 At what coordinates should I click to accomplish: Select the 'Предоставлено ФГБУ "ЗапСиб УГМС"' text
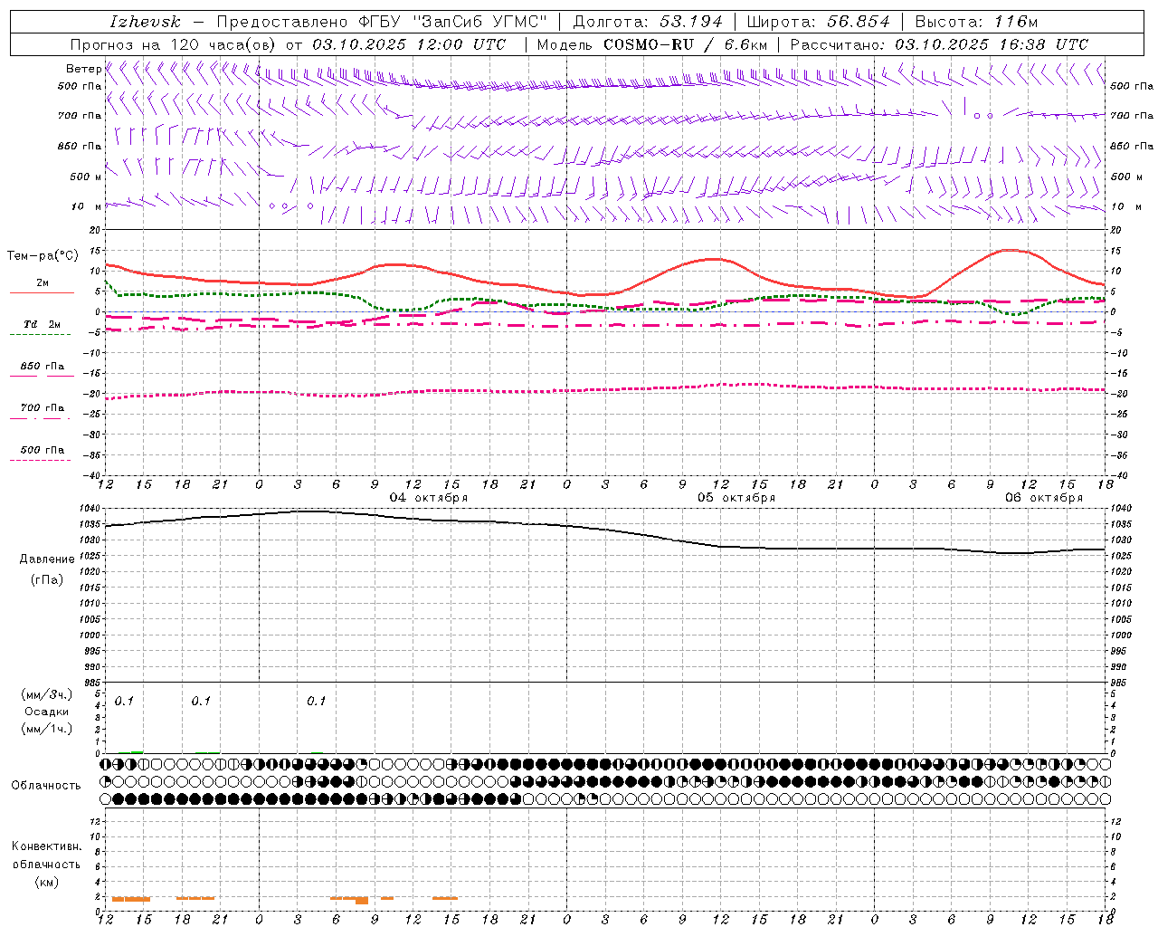tap(383, 22)
